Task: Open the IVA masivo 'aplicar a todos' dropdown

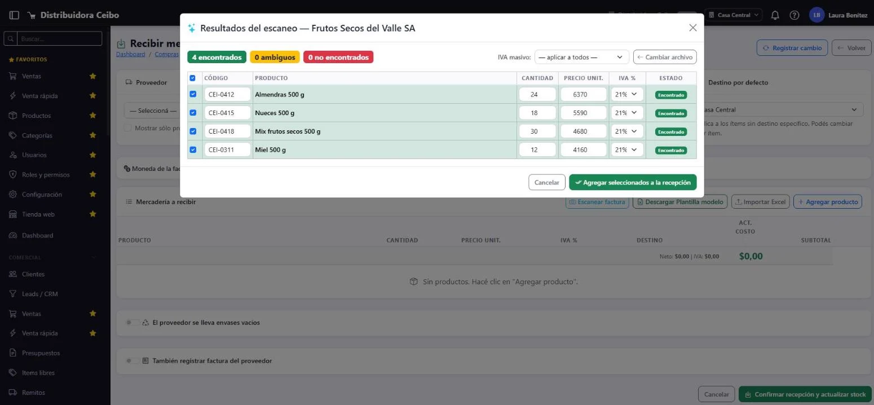Action: tap(581, 57)
